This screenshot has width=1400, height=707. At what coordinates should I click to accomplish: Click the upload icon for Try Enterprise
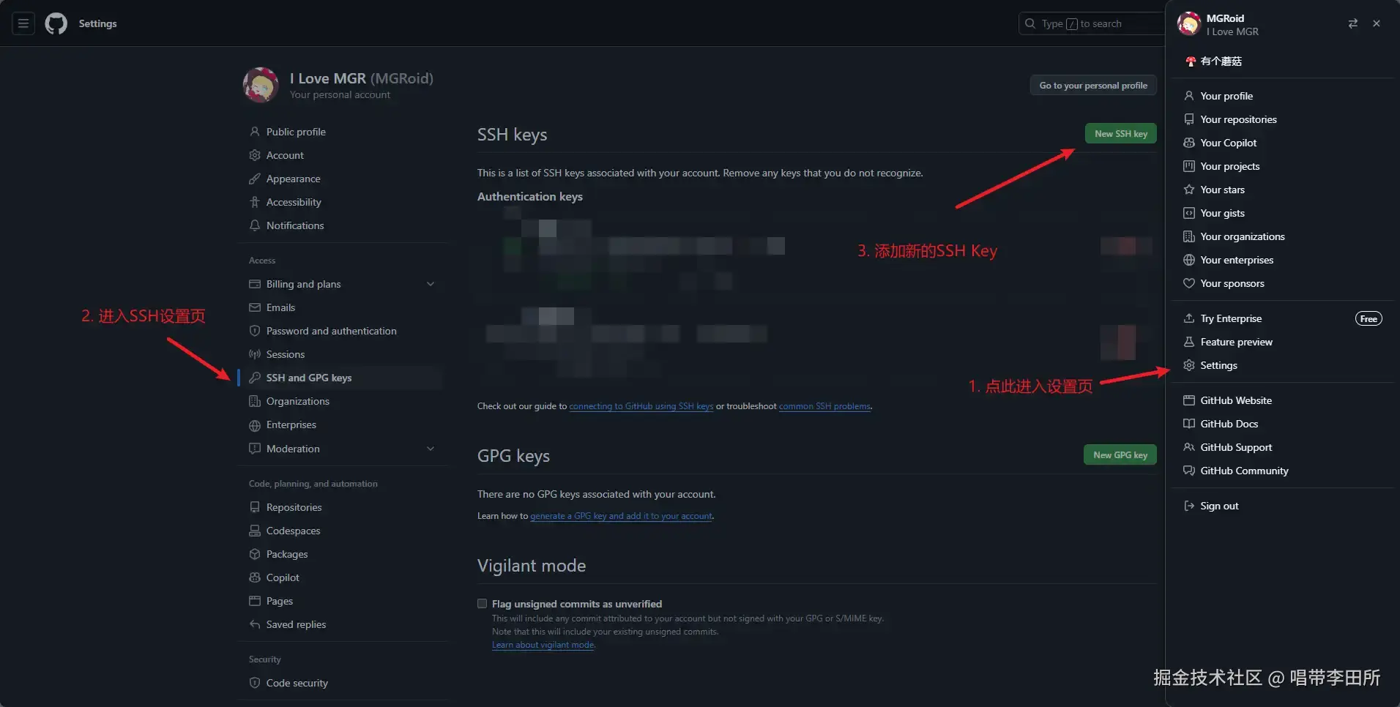point(1189,318)
